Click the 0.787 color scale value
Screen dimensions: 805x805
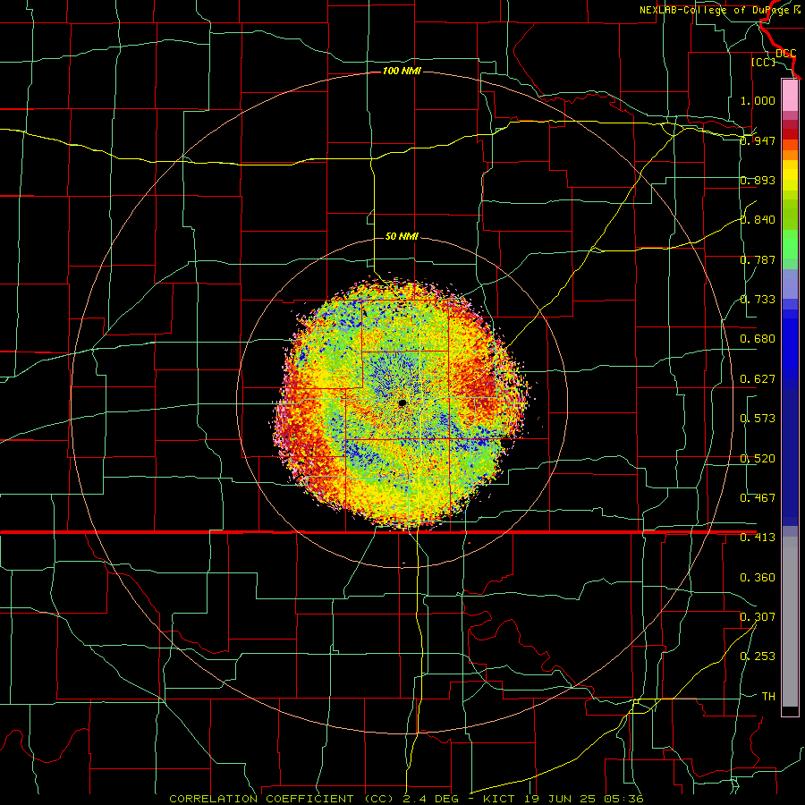(758, 259)
